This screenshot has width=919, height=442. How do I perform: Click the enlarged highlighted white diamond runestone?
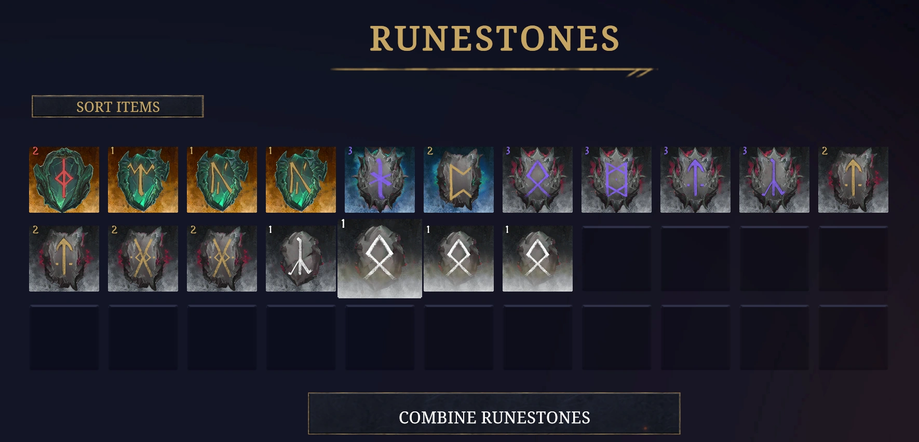point(380,258)
